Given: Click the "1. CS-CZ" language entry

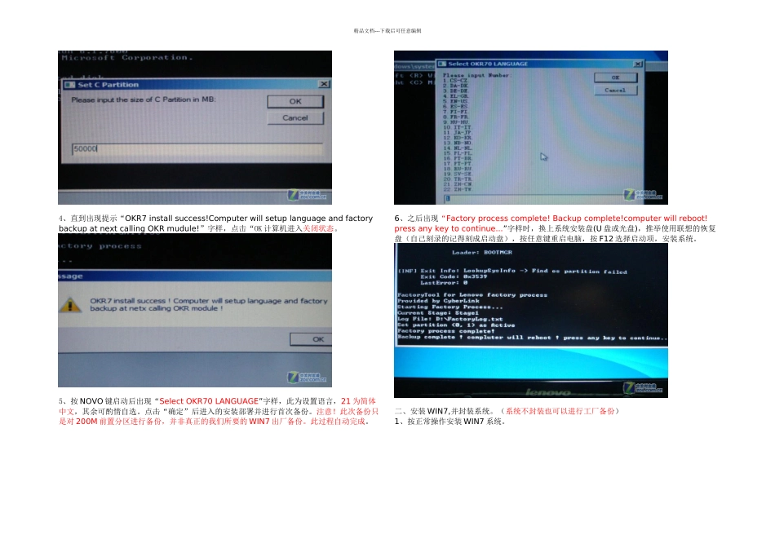Looking at the screenshot, I should click(455, 80).
